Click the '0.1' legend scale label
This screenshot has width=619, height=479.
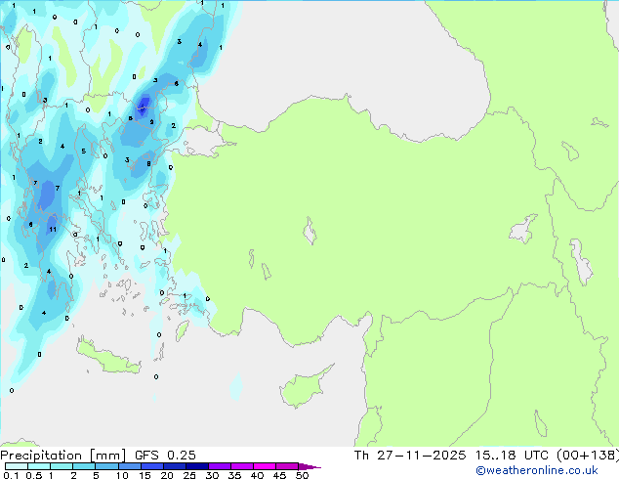pyautogui.click(x=11, y=475)
